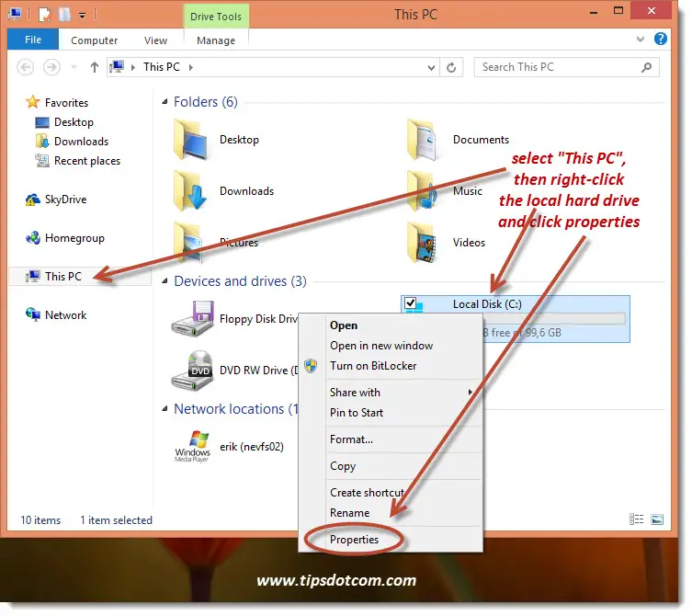
Task: Click the Back navigation arrow
Action: tap(25, 67)
